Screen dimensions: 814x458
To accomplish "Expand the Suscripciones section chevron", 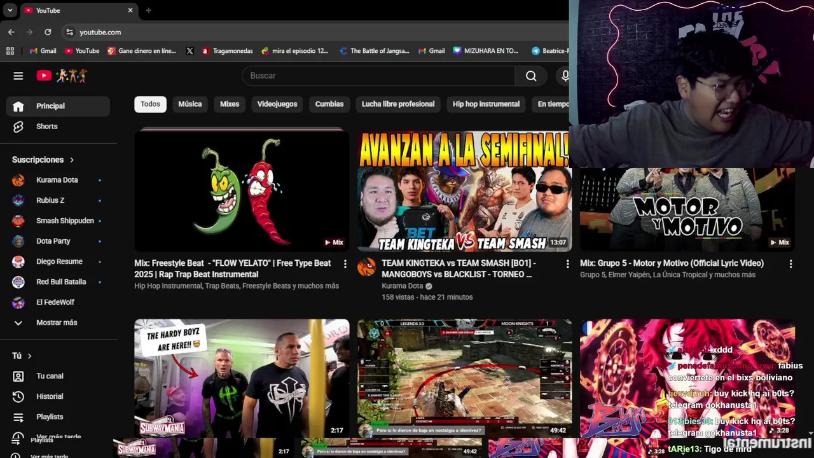I will click(72, 160).
